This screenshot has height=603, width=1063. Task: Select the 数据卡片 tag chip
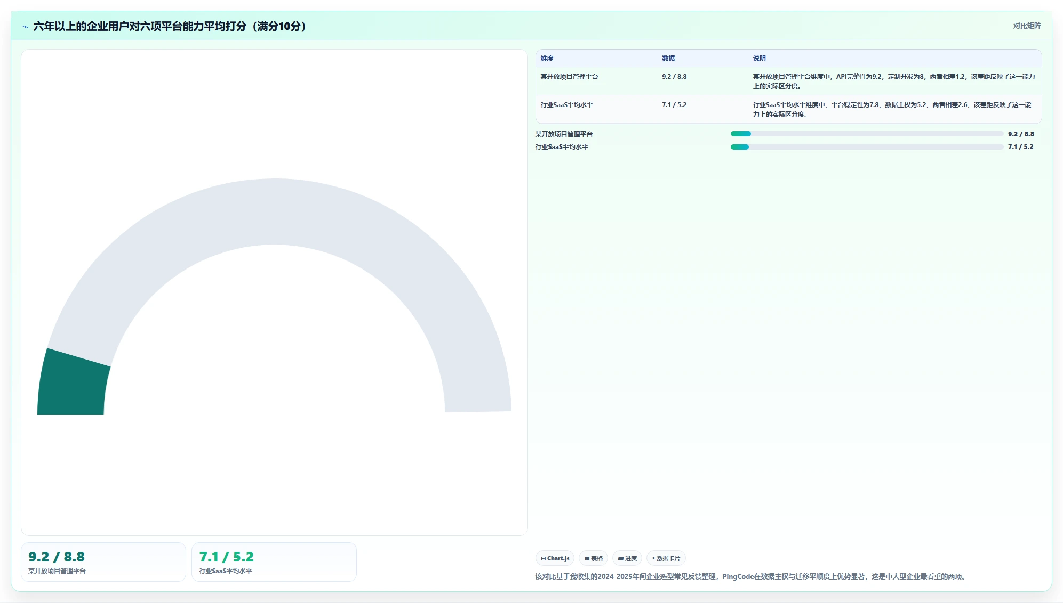tap(666, 558)
